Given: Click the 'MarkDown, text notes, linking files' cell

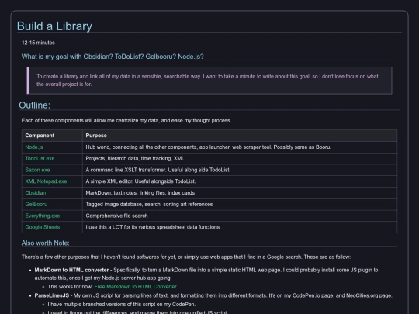Looking at the screenshot, I should click(x=240, y=193).
